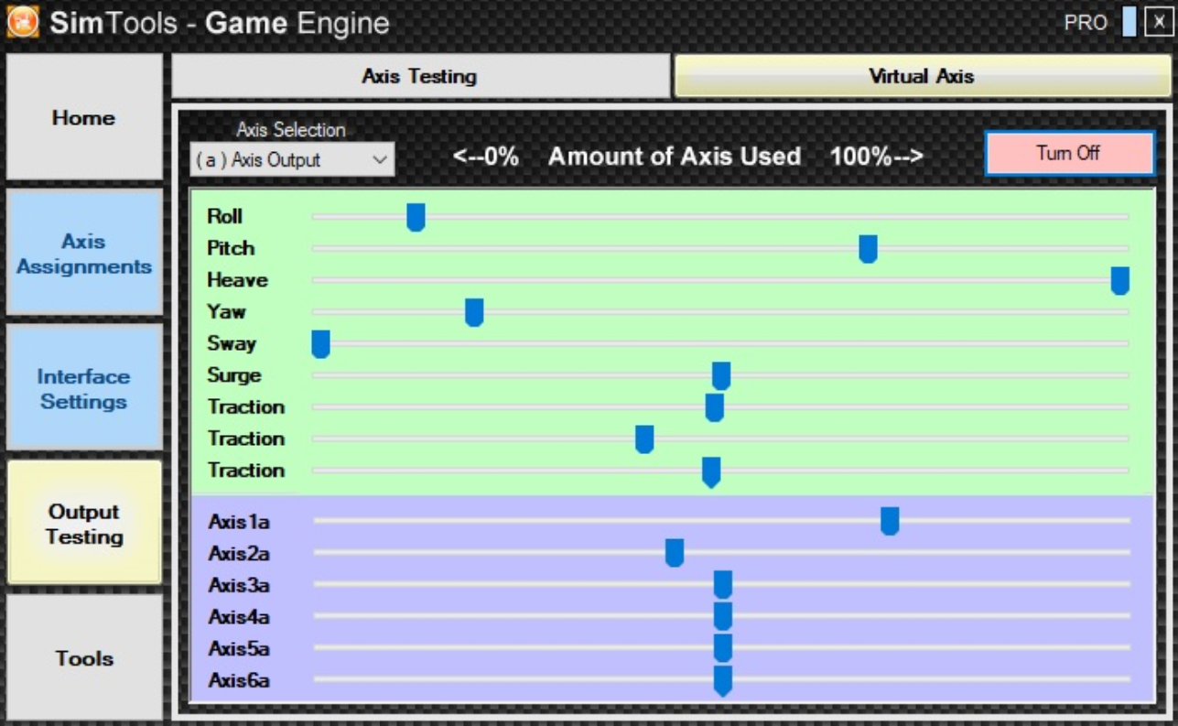Image resolution: width=1178 pixels, height=726 pixels.
Task: Click the SimTools logo icon in title bar
Action: pyautogui.click(x=23, y=22)
